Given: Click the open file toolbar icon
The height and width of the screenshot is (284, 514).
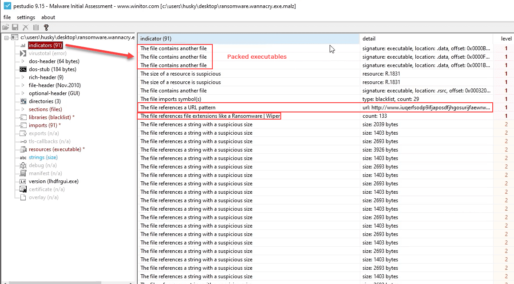Looking at the screenshot, I should coord(6,28).
